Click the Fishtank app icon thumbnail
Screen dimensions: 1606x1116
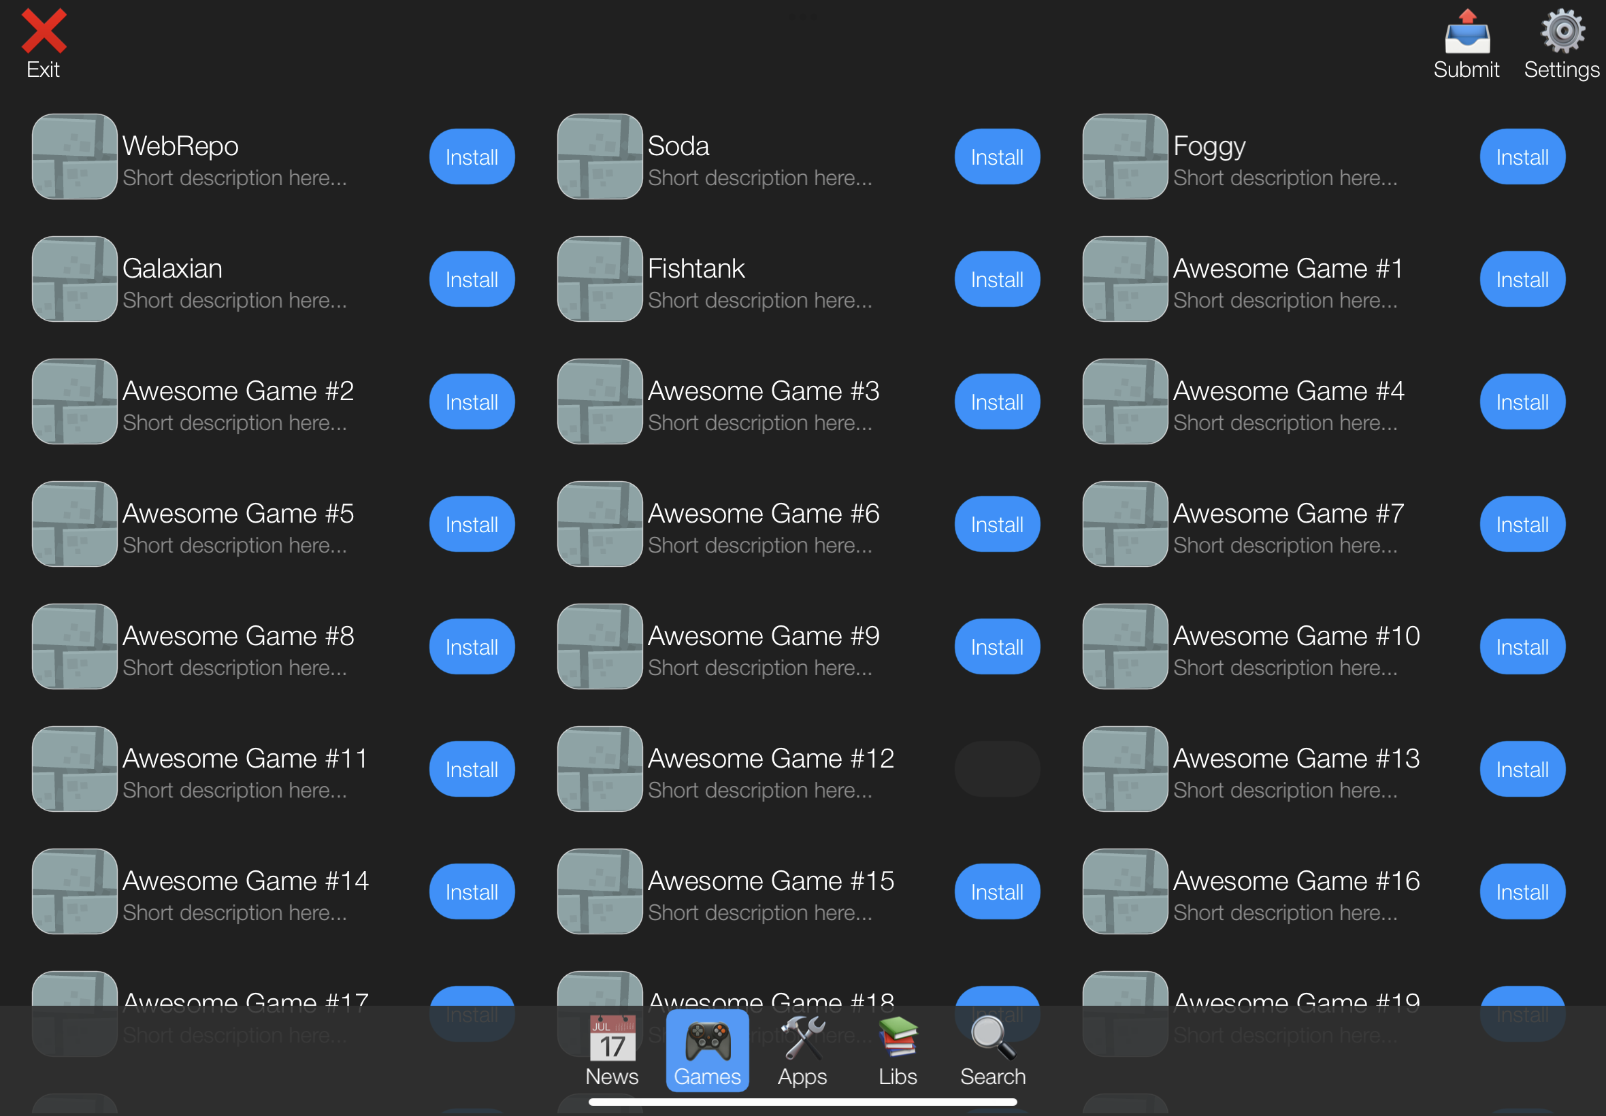600,279
